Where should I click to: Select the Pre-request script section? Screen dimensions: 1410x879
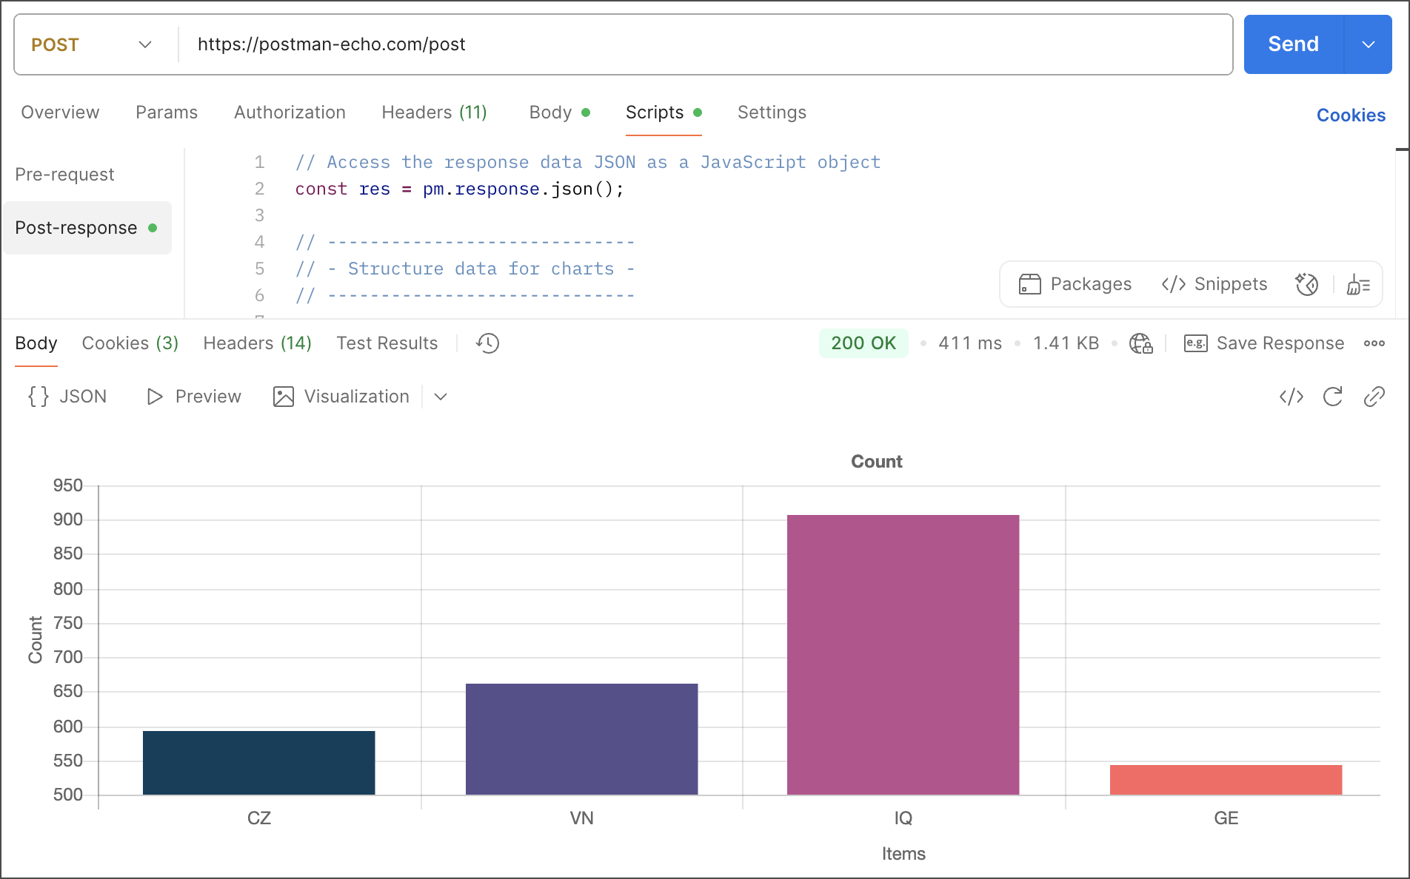point(64,175)
